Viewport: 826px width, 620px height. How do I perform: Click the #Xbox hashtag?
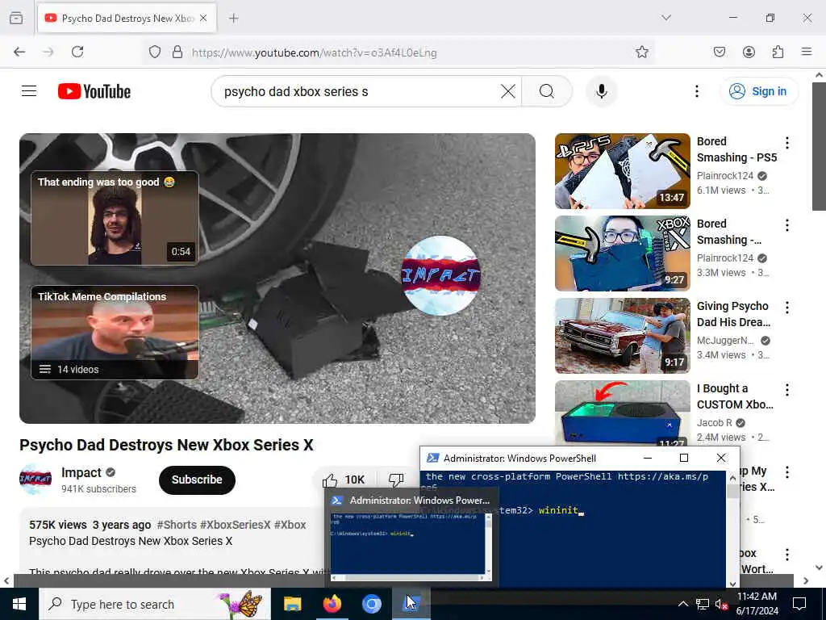290,525
